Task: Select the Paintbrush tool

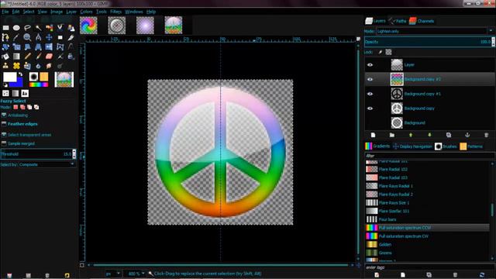Action: tap(38, 57)
